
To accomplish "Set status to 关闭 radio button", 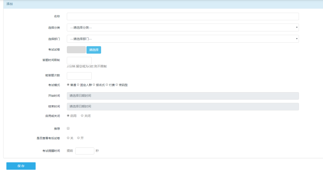I will pos(82,116).
